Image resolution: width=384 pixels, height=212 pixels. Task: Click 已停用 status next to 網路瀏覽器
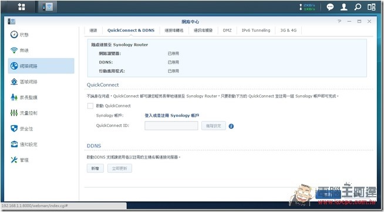pos(173,53)
